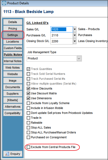Toggle the Allow Discounts checkbox
108x160 pixels.
28,88
